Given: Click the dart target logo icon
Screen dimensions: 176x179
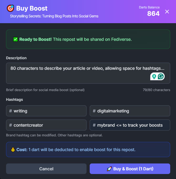Looking at the screenshot, I should point(11,8).
